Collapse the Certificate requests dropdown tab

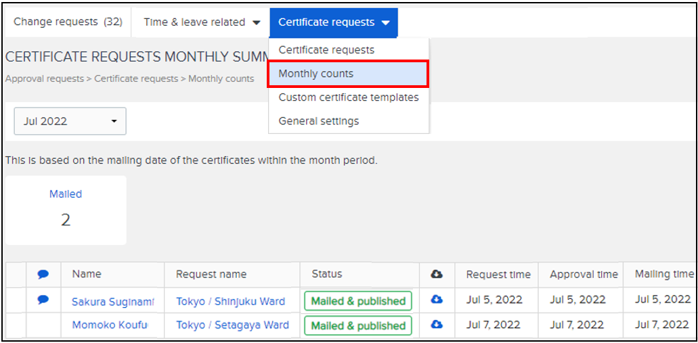coord(333,22)
